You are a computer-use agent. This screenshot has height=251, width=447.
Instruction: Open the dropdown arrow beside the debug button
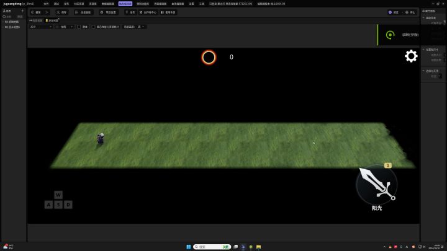(402, 12)
